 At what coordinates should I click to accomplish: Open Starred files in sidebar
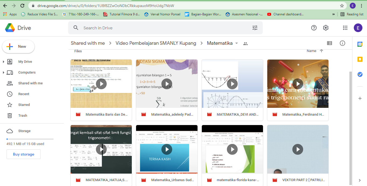click(24, 105)
